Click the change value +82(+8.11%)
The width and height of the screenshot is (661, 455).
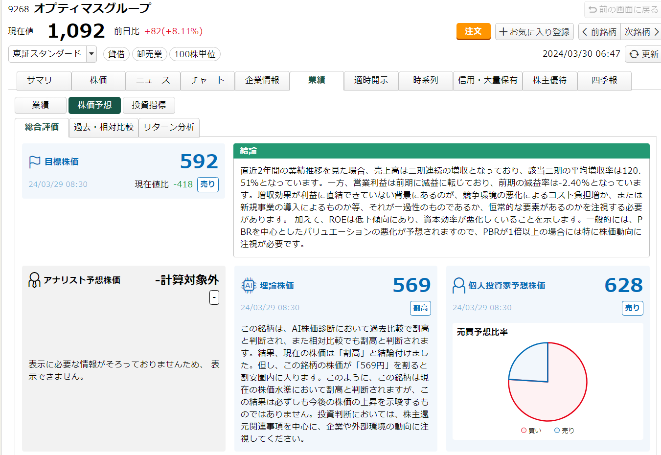173,31
